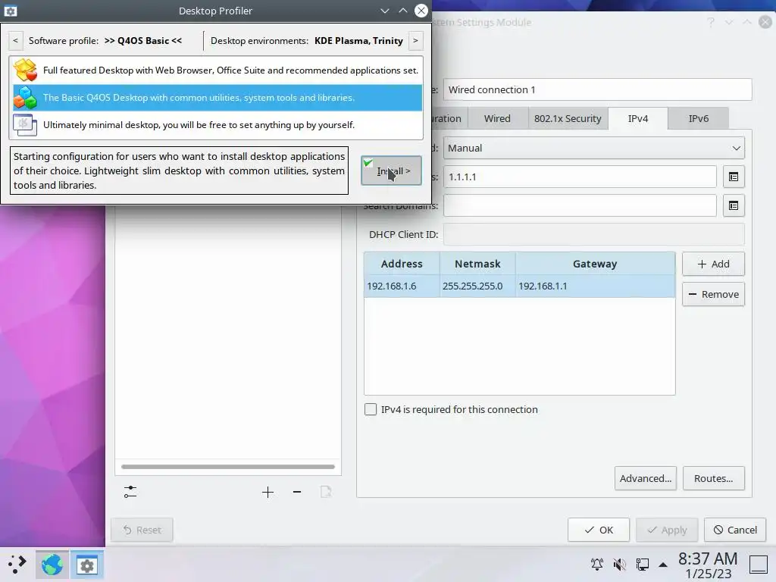Confirm with the OK button

[x=599, y=530]
